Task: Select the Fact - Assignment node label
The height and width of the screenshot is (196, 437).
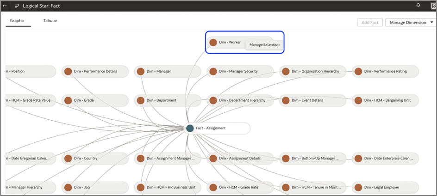Action: [211, 128]
